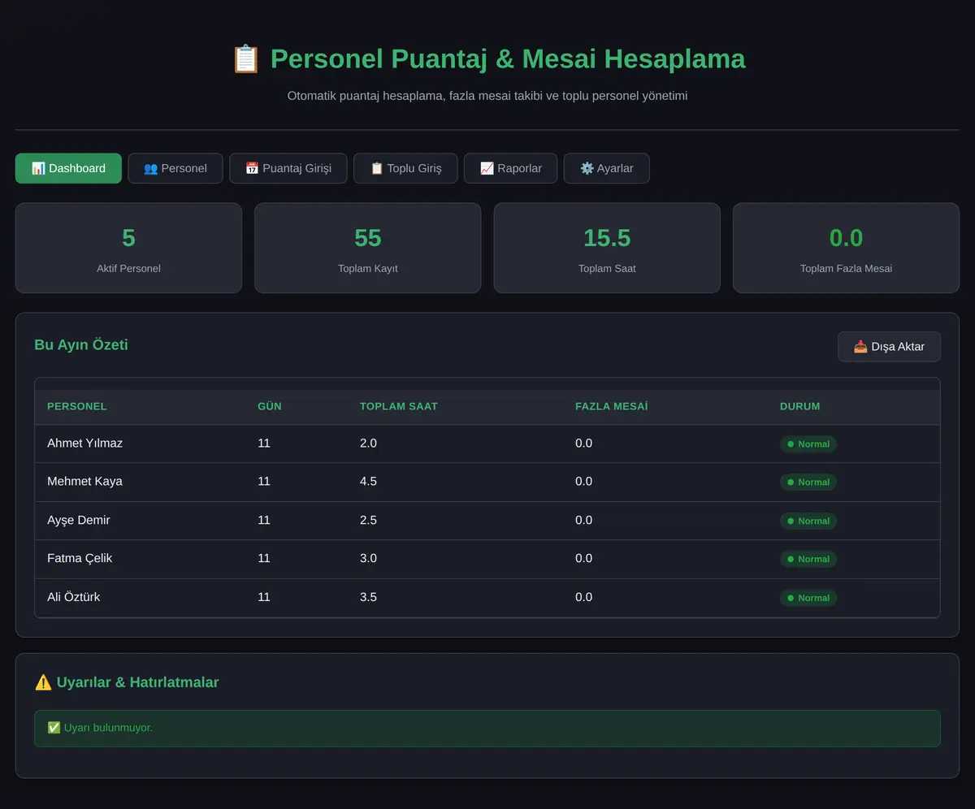This screenshot has width=975, height=809.
Task: Click the FAZLA MESAİ column header
Action: (612, 406)
